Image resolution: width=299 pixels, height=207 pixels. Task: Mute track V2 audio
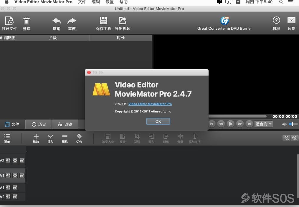click(8, 160)
